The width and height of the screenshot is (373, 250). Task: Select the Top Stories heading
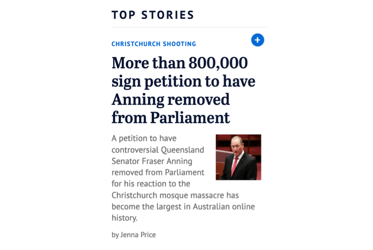click(153, 15)
